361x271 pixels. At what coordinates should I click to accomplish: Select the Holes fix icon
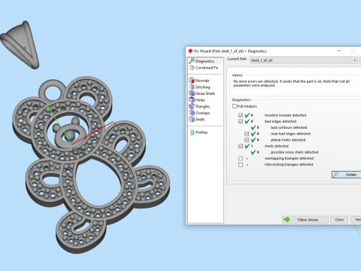[x=192, y=100]
